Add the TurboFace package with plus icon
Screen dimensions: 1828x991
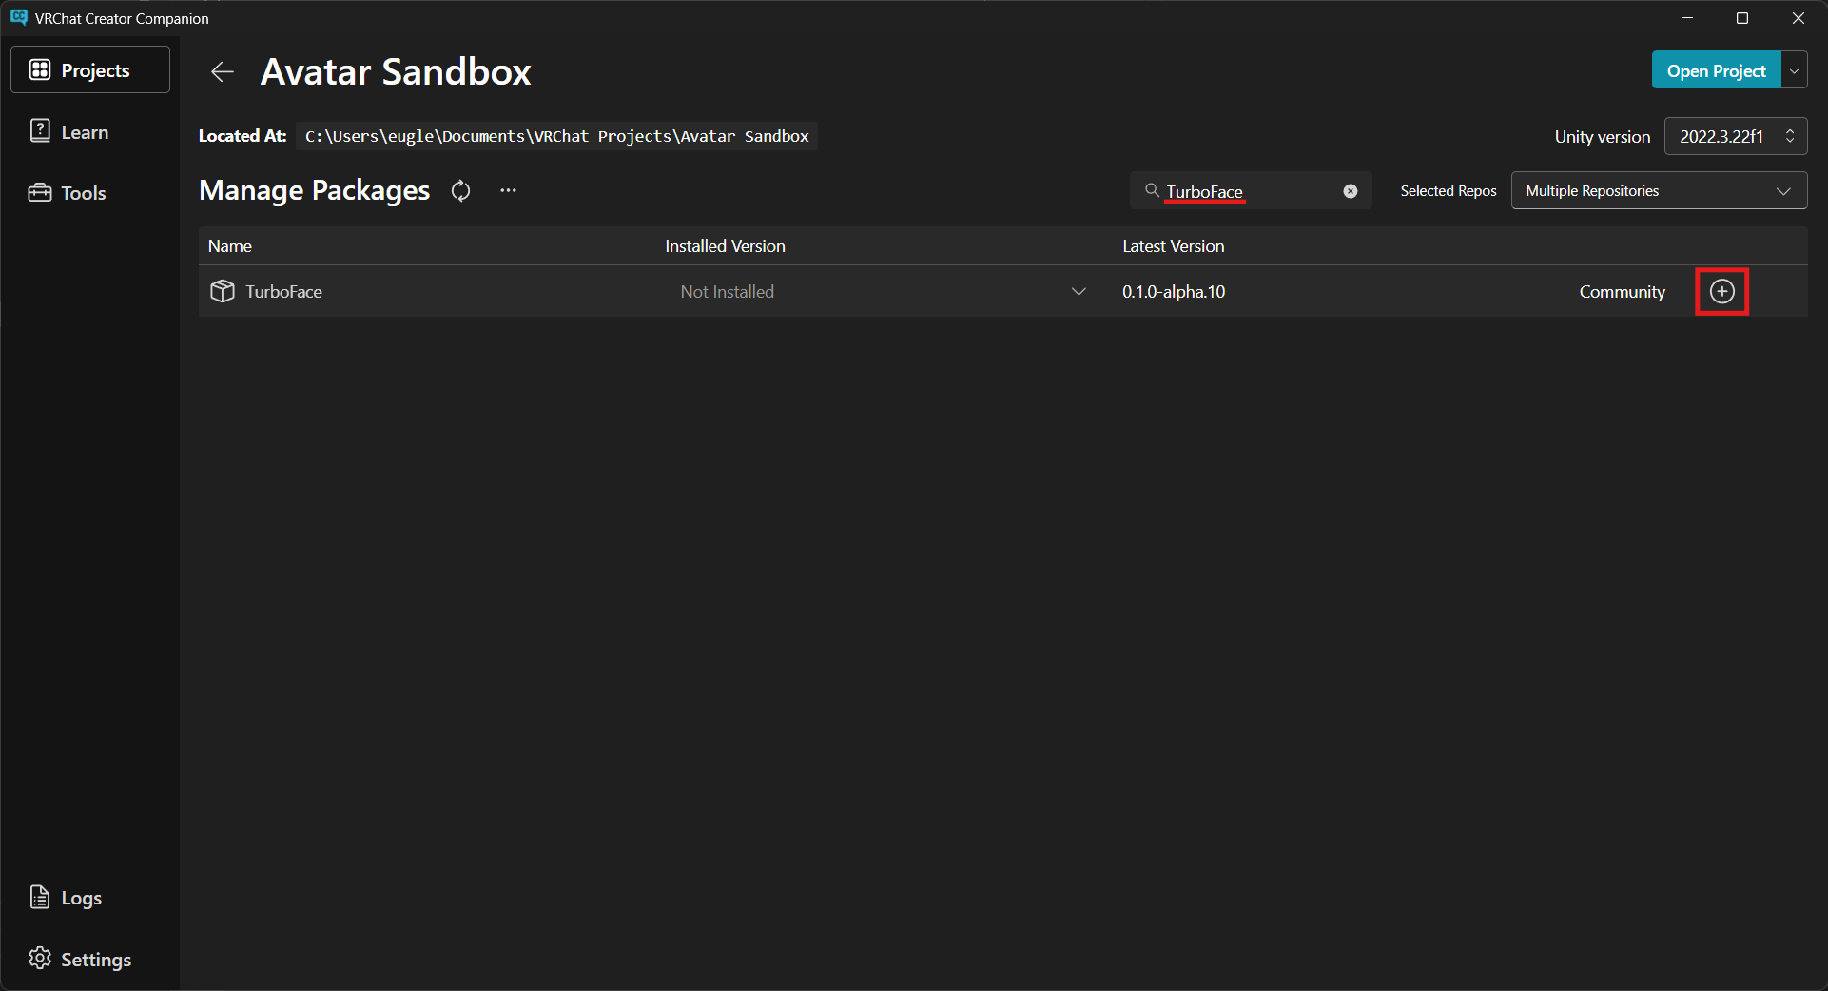[1722, 291]
